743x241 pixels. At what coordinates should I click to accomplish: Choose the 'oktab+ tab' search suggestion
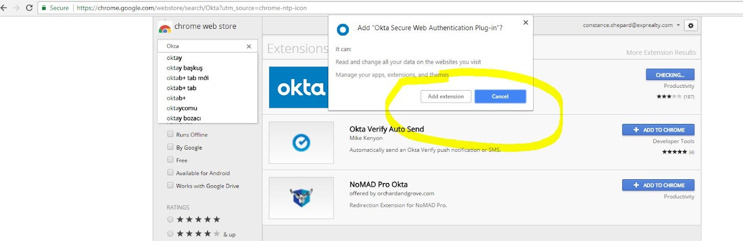click(x=182, y=88)
